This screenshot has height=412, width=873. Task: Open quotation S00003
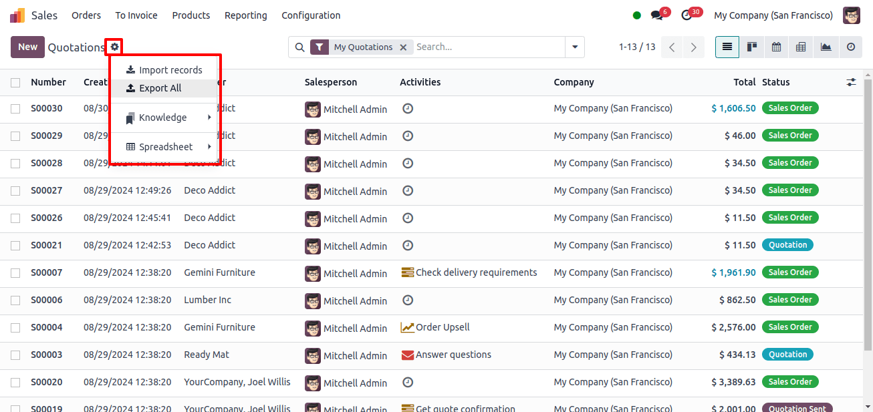(x=47, y=355)
